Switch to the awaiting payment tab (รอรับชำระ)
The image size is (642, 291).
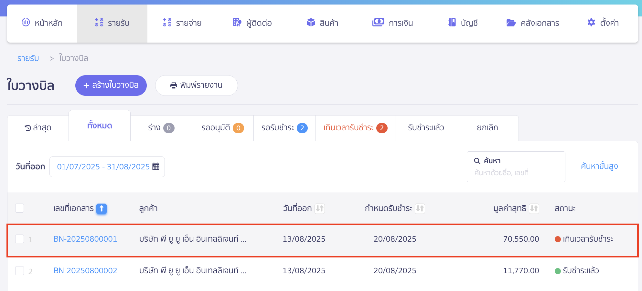coord(284,128)
